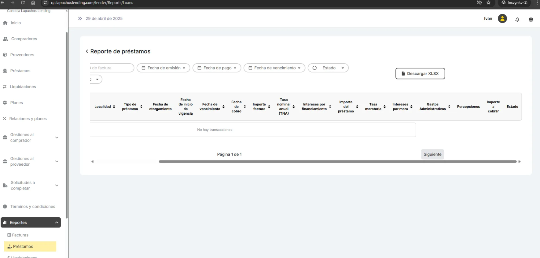The image size is (540, 258).
Task: Sort by Gastos Administrativos column arrows
Action: pyautogui.click(x=449, y=107)
